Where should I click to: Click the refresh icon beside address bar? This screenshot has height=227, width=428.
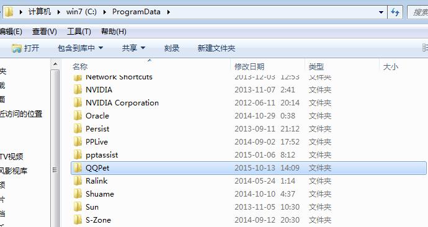395,12
